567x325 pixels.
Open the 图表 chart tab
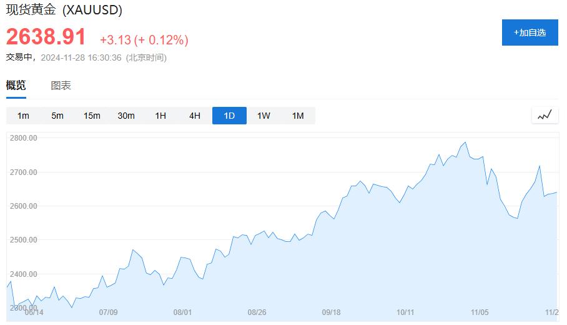[61, 86]
